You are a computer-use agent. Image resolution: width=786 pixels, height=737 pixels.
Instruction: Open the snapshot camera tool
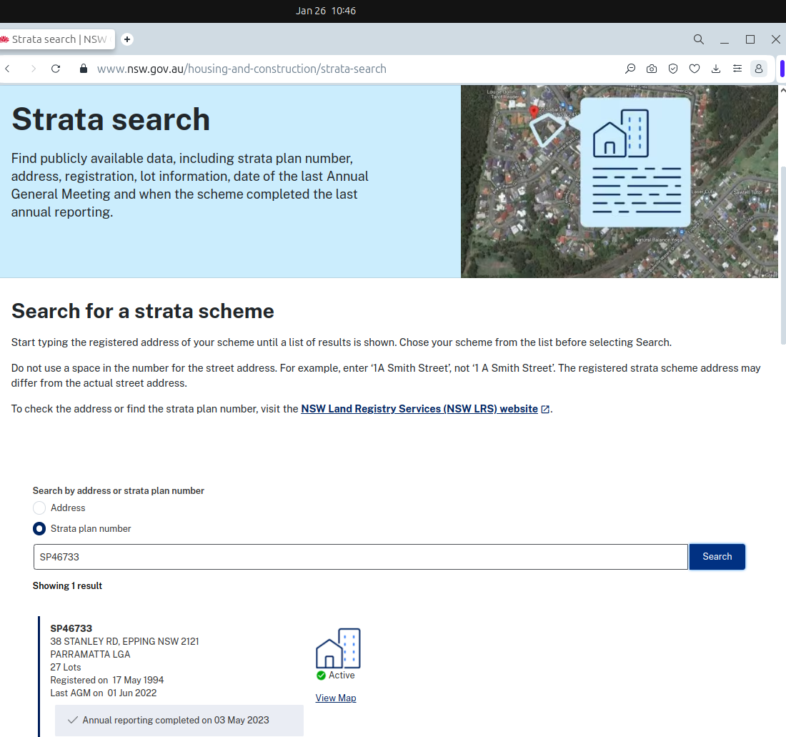click(x=652, y=69)
